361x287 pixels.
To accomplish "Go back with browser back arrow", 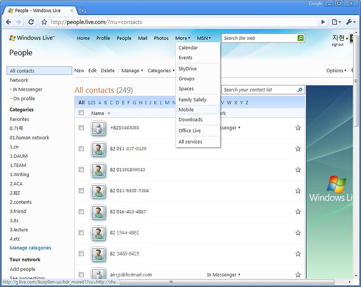I will click(9, 22).
